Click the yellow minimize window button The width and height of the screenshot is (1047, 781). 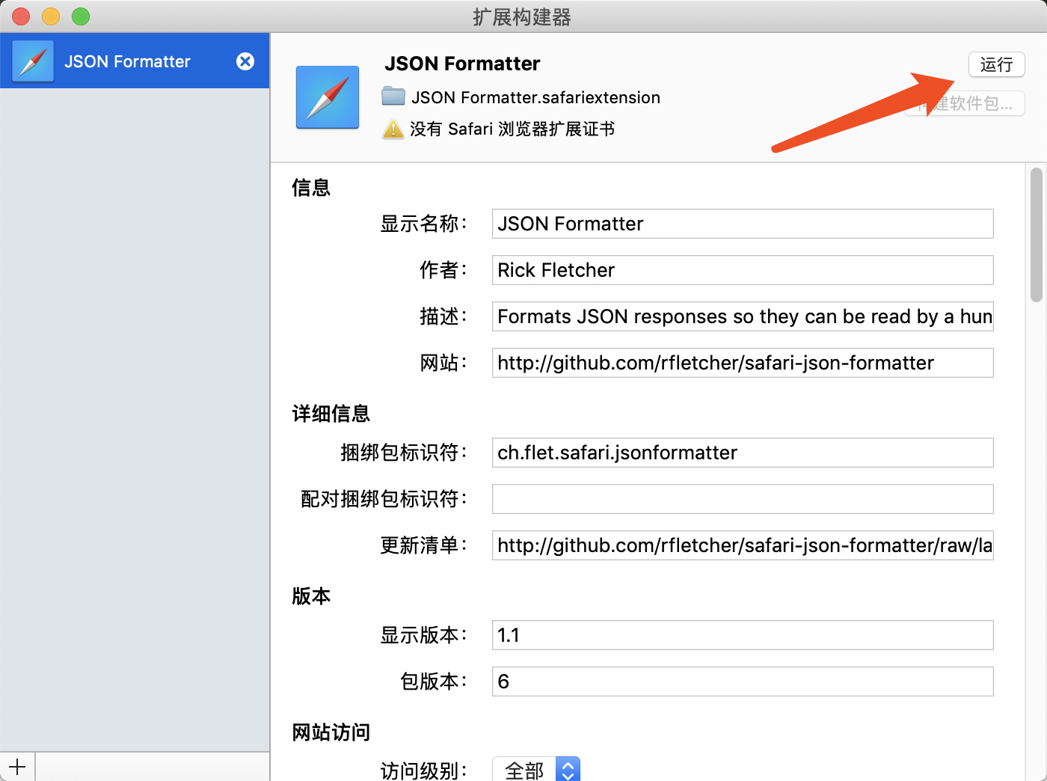click(x=51, y=16)
